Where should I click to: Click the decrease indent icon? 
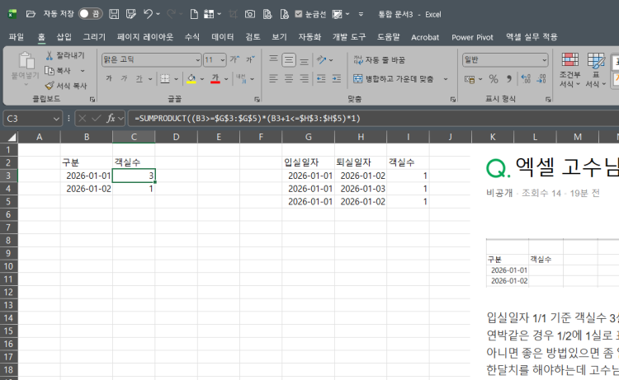point(321,79)
